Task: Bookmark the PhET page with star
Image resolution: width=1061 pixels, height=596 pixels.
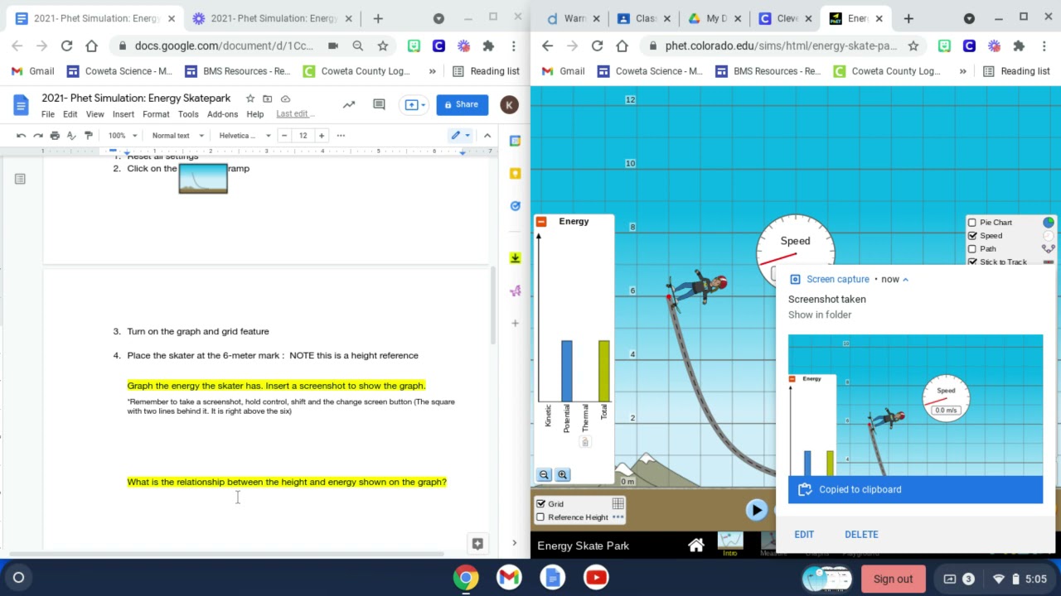Action: [913, 46]
